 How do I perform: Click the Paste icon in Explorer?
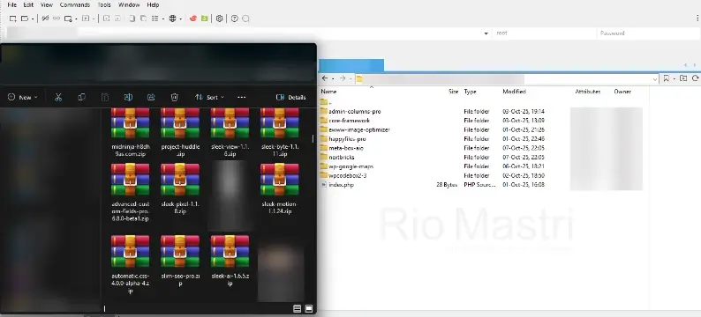[x=104, y=97]
